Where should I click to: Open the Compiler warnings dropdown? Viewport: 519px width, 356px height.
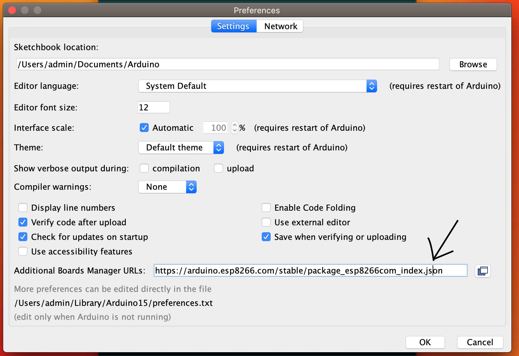tap(167, 187)
